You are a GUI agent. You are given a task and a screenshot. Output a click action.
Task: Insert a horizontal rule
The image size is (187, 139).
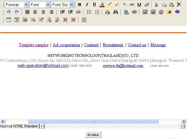[78, 12]
